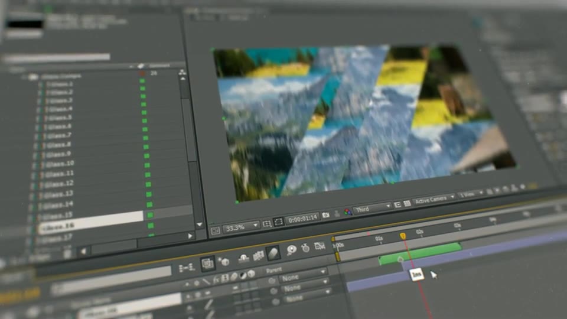
Task: Click green label swatch of Glass.1
Action: [x=142, y=81]
